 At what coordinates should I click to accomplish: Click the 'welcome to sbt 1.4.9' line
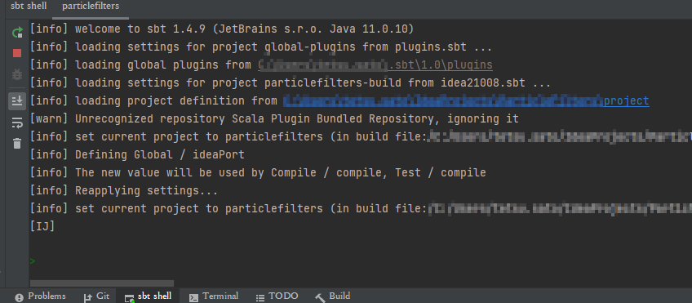tap(221, 29)
